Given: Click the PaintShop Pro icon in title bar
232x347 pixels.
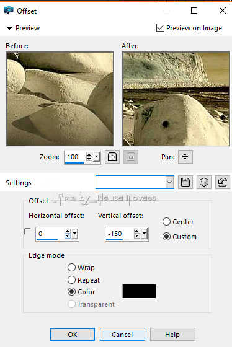Looking at the screenshot, I should 9,11.
